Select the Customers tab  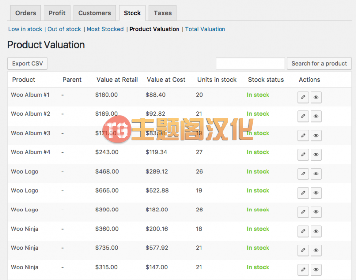coord(94,13)
